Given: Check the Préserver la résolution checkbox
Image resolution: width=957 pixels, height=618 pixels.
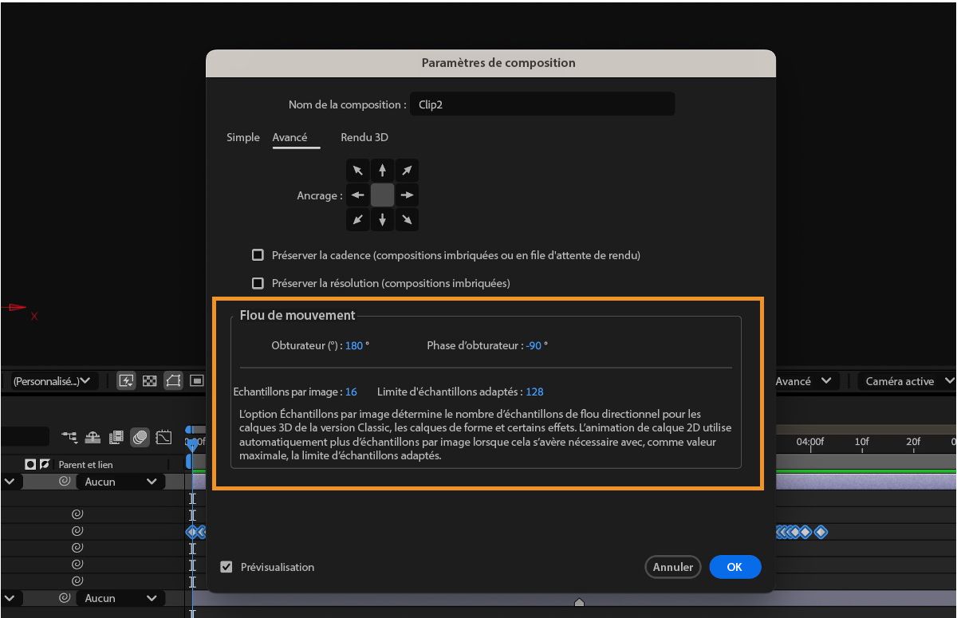Looking at the screenshot, I should point(258,282).
